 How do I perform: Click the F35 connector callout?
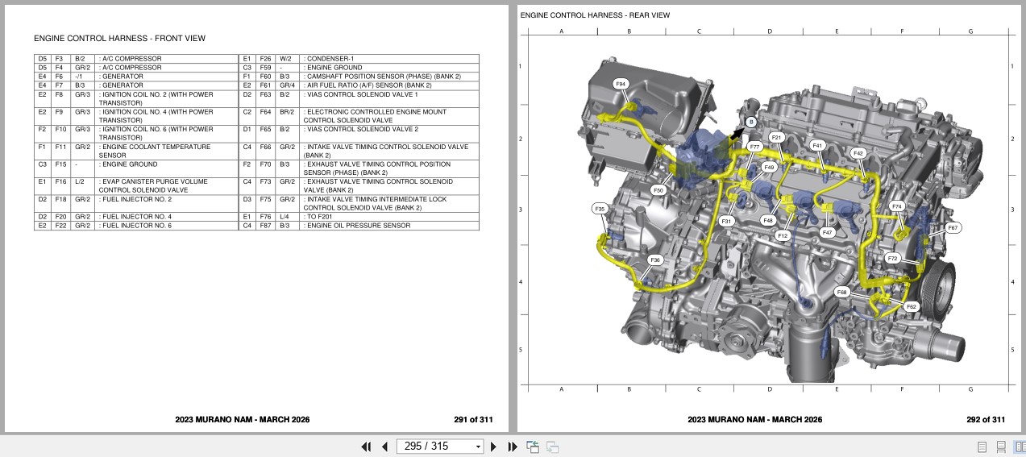(600, 209)
